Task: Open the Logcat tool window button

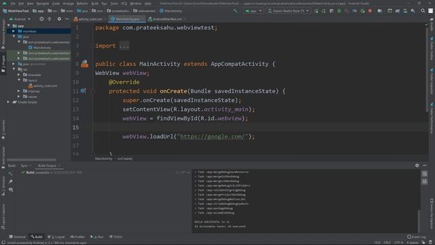Action: coord(56,237)
